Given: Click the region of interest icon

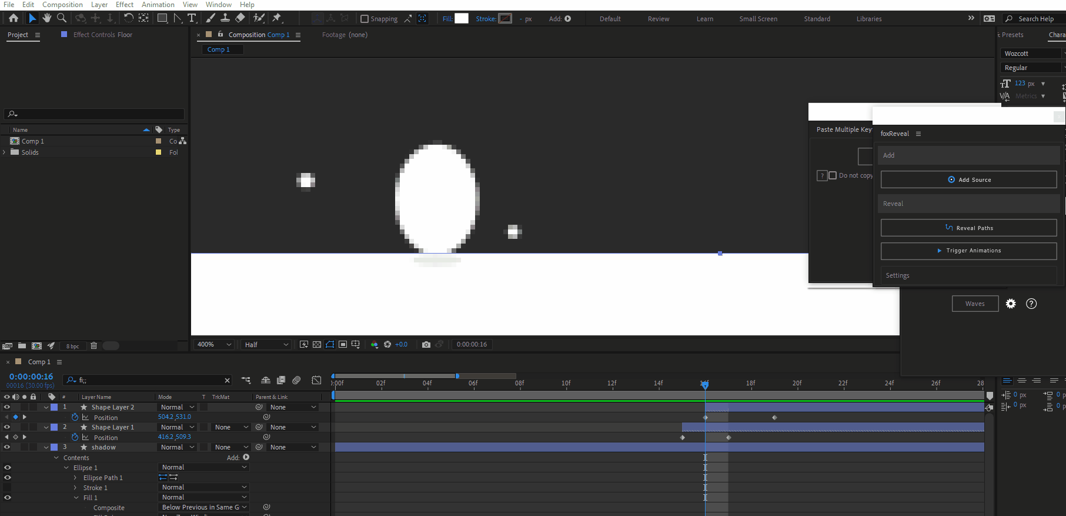Looking at the screenshot, I should [343, 345].
